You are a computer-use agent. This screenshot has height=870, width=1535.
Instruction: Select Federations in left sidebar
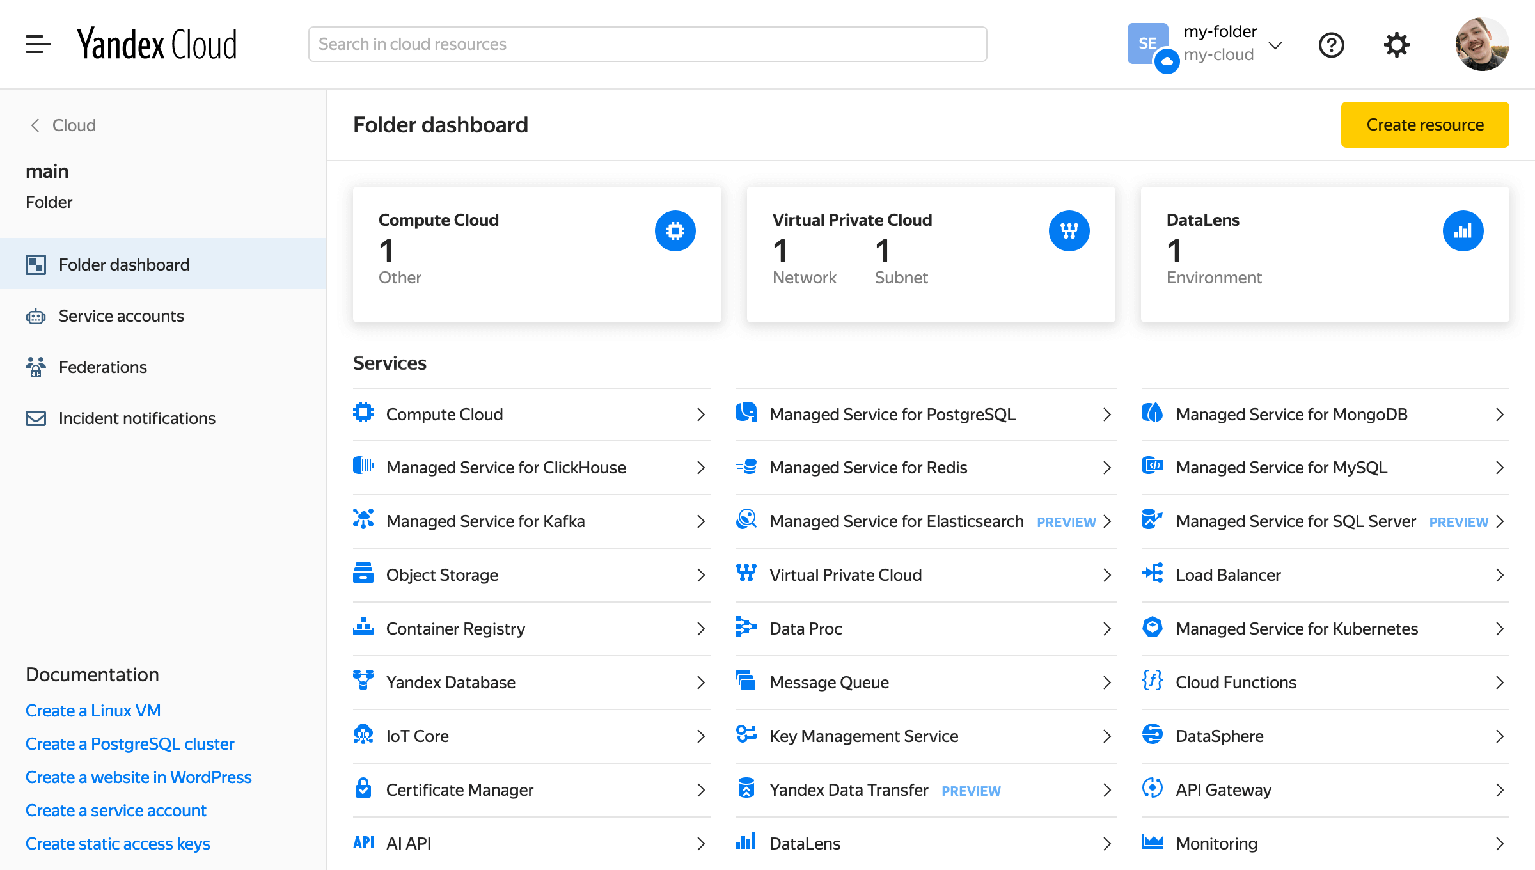[x=102, y=366]
